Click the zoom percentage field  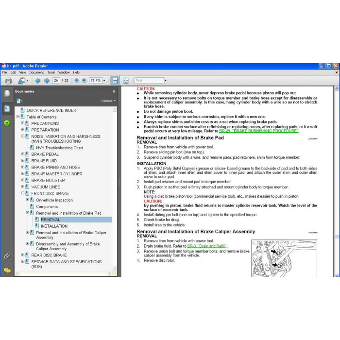(95, 81)
